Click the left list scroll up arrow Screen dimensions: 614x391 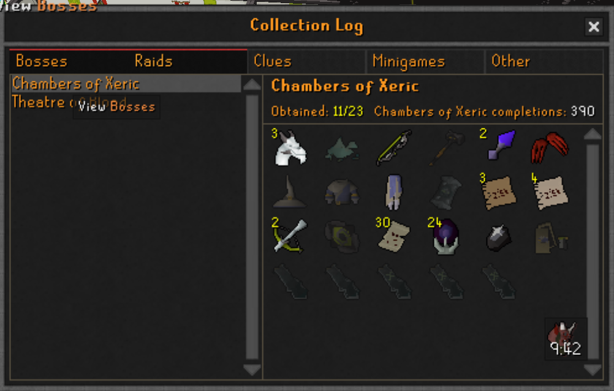(x=252, y=84)
